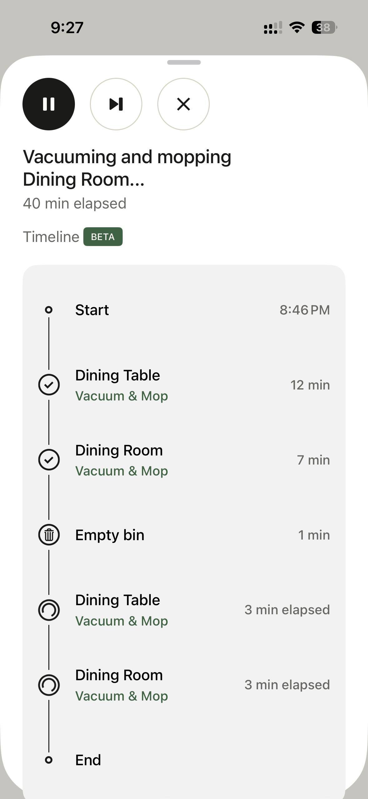Tap the End timeline marker dot
368x799 pixels.
click(x=49, y=760)
